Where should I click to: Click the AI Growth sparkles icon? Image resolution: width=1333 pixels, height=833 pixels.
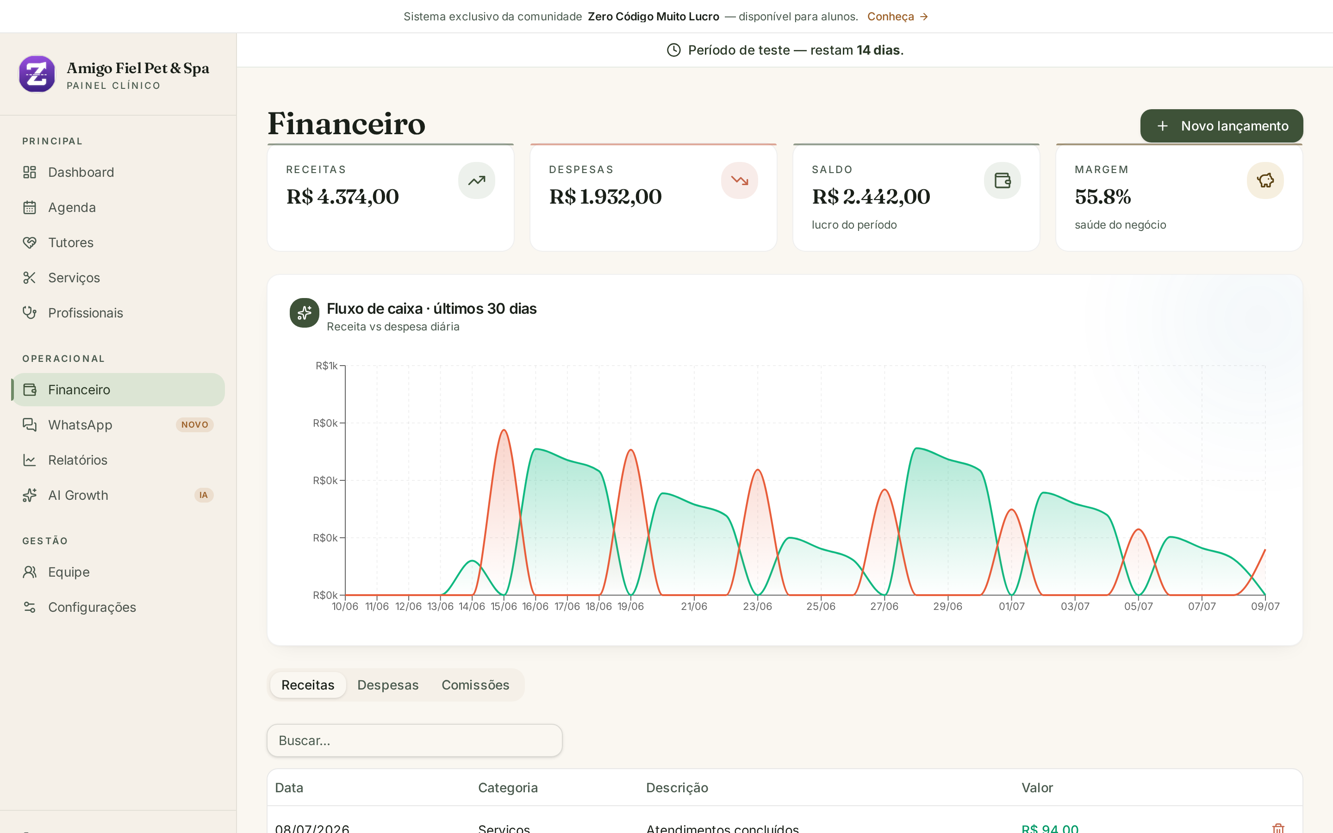click(x=30, y=495)
